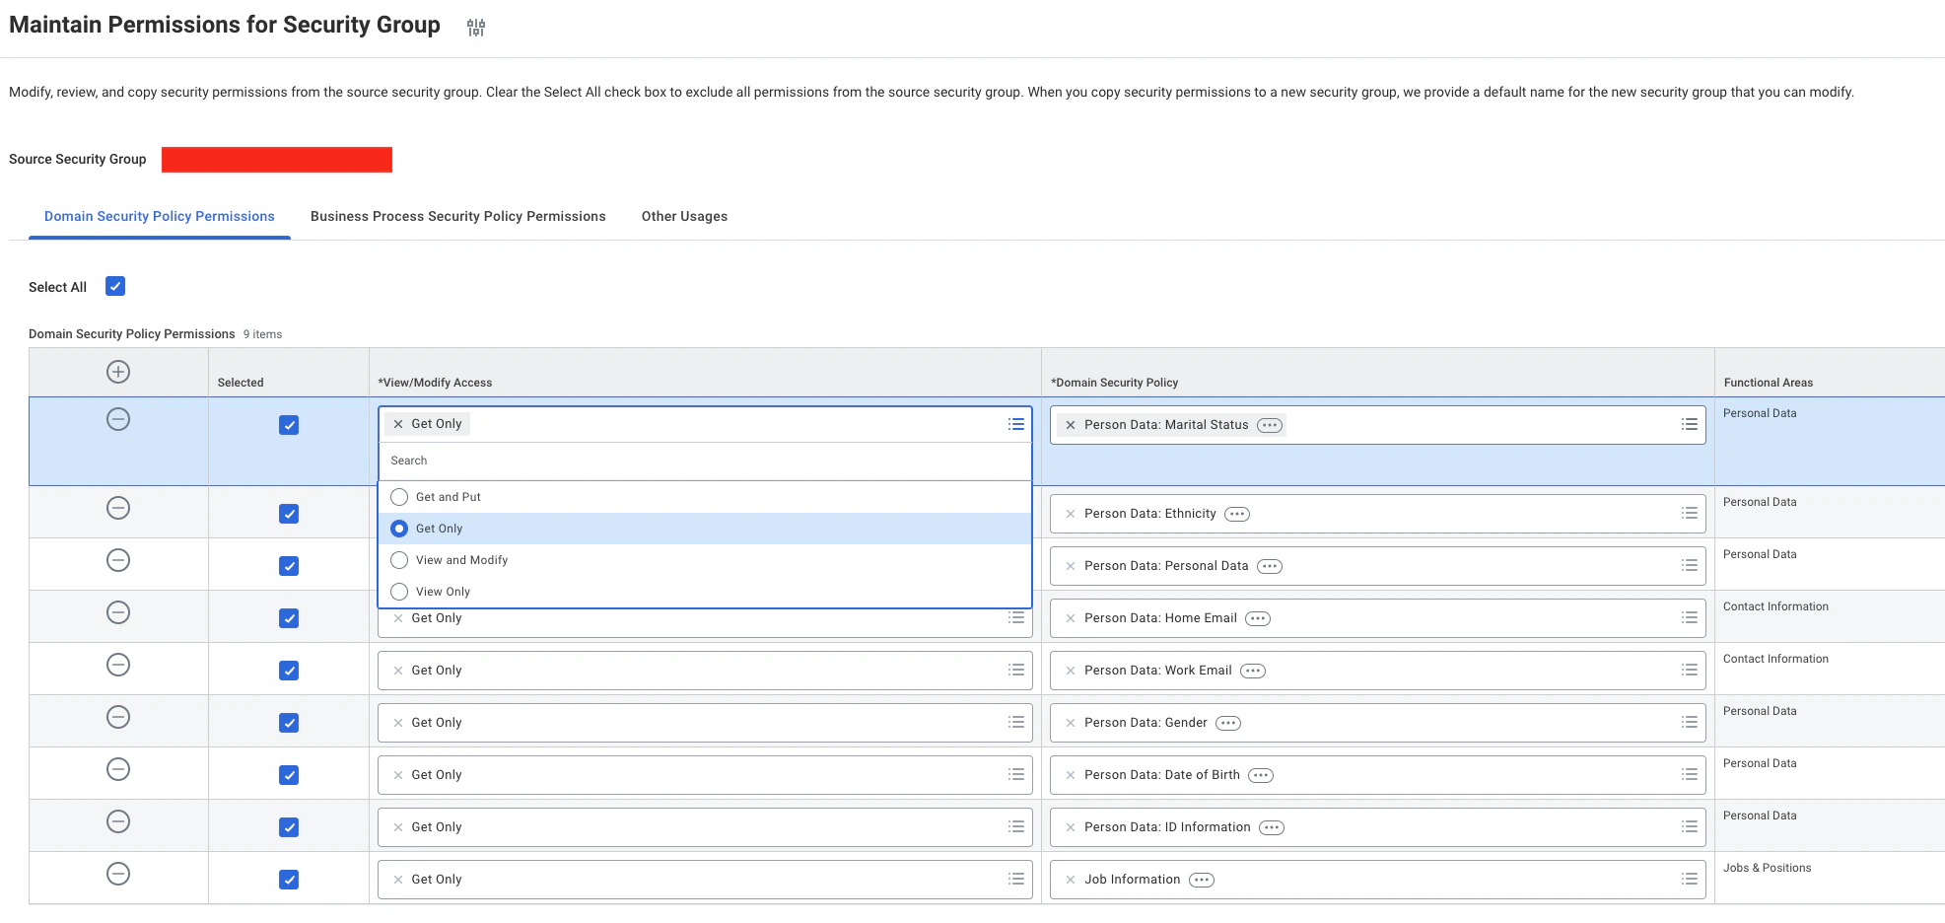Open related actions for Marital Status
This screenshot has width=1945, height=923.
tap(1270, 425)
